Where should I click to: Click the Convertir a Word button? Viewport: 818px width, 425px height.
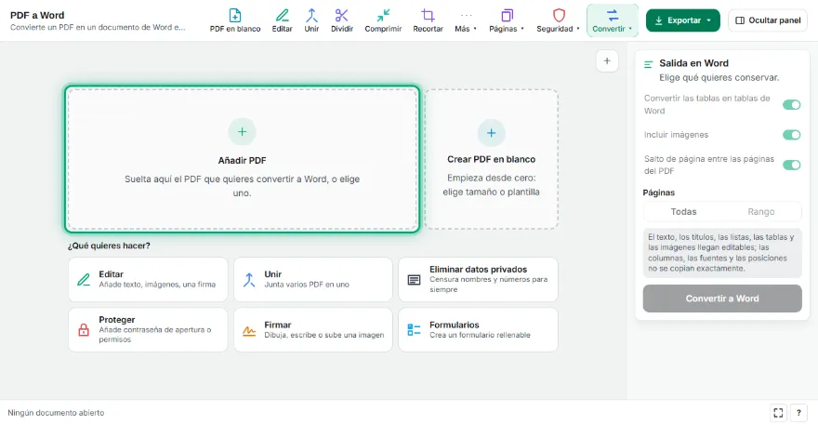[722, 299]
